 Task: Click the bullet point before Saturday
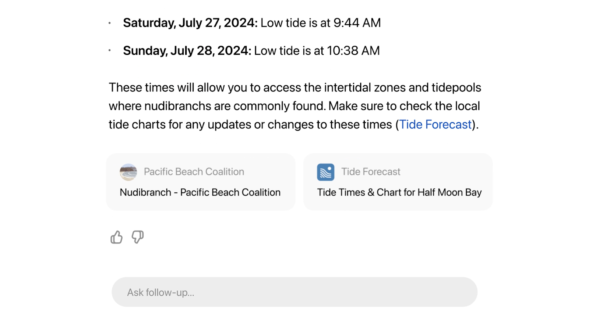coord(110,23)
